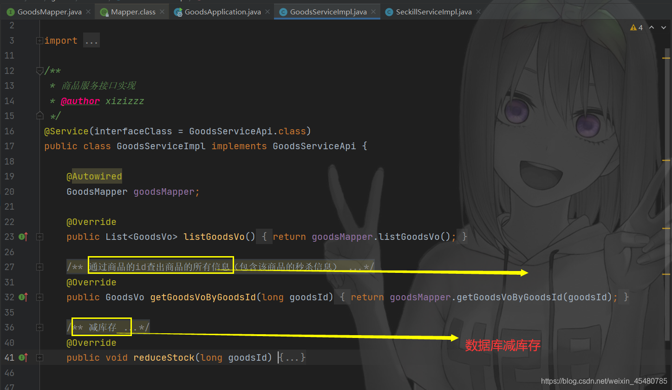The width and height of the screenshot is (672, 390).
Task: Click line number 17 in the gutter
Action: pyautogui.click(x=9, y=146)
